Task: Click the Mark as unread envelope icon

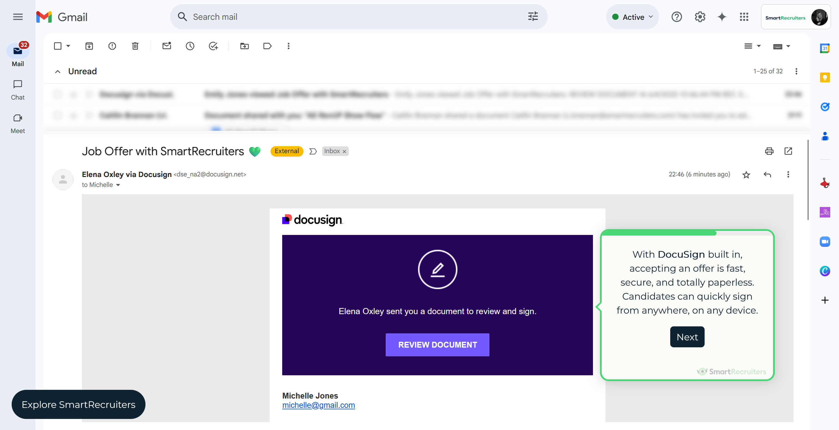Action: tap(167, 46)
